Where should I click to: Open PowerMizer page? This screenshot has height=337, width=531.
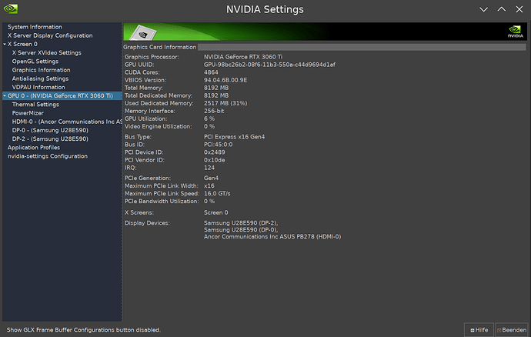pyautogui.click(x=28, y=113)
